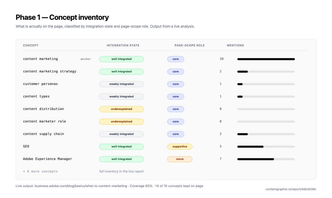
Task: Open 'full inventory in the live report' link
Action: pyautogui.click(x=121, y=171)
